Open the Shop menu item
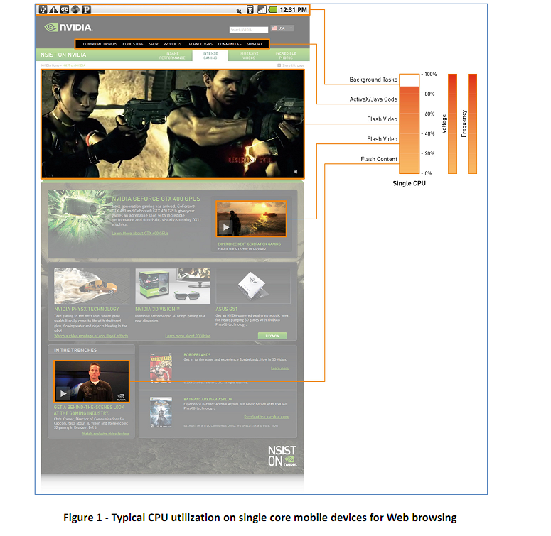The height and width of the screenshot is (536, 551). pyautogui.click(x=153, y=44)
